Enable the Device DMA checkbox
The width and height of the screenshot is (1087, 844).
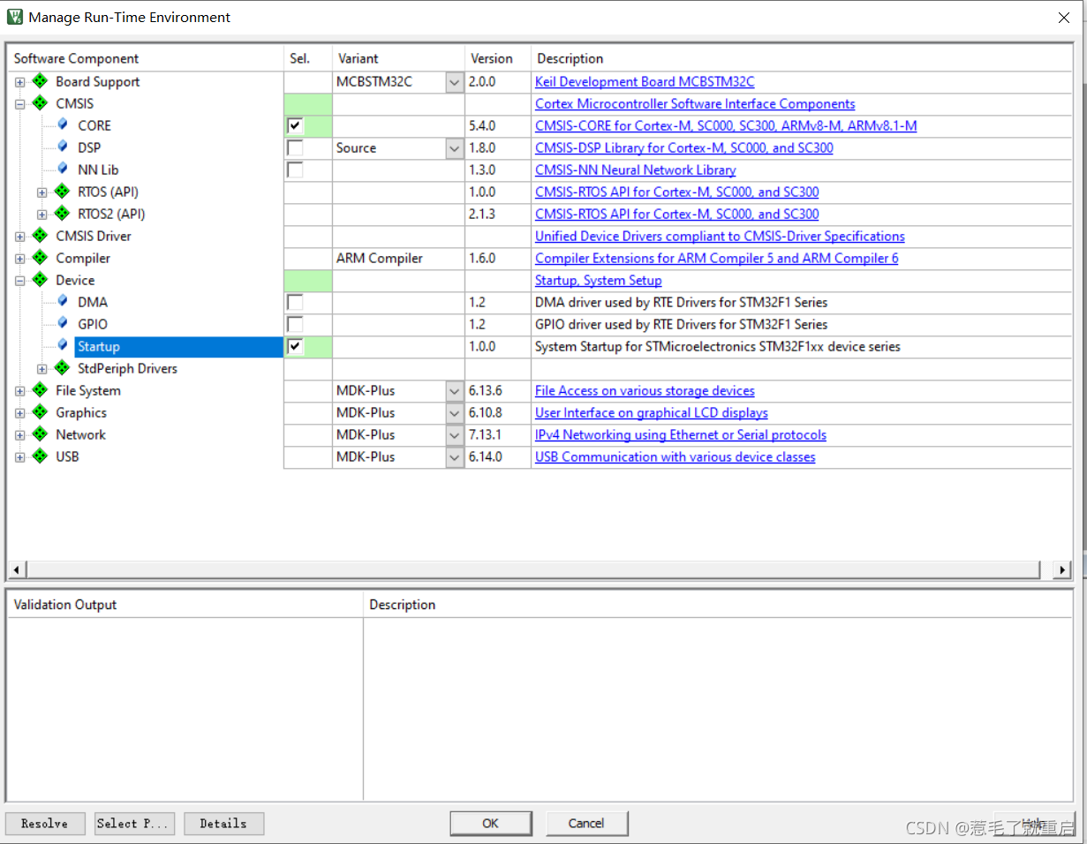pyautogui.click(x=295, y=302)
